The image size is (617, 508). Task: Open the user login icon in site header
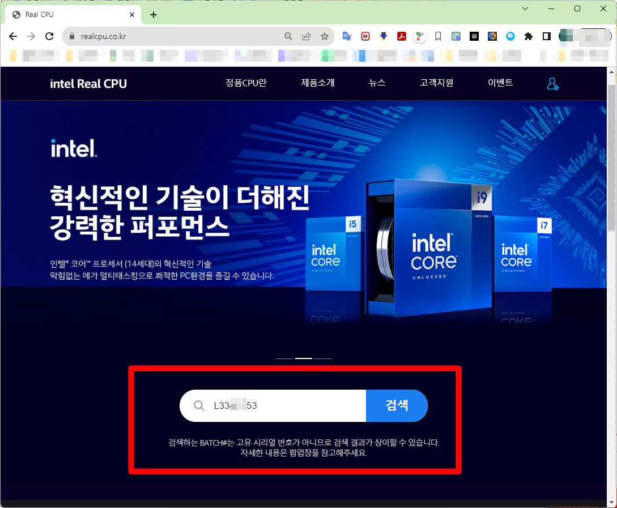tap(553, 84)
